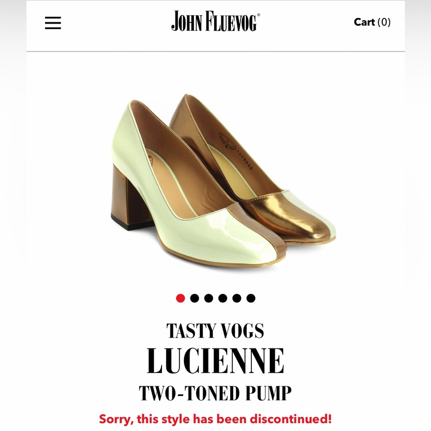Show the second product photo via dot
This screenshot has width=431, height=431.
click(195, 298)
